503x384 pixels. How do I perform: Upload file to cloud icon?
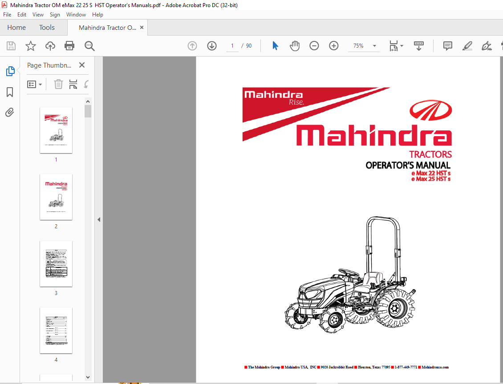click(50, 46)
